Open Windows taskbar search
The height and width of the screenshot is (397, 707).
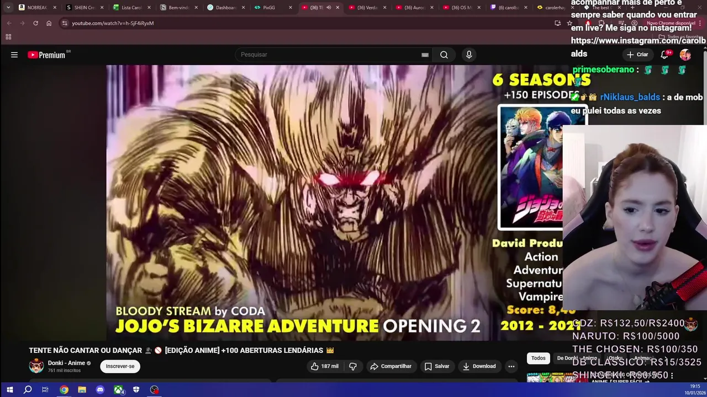[x=28, y=390]
